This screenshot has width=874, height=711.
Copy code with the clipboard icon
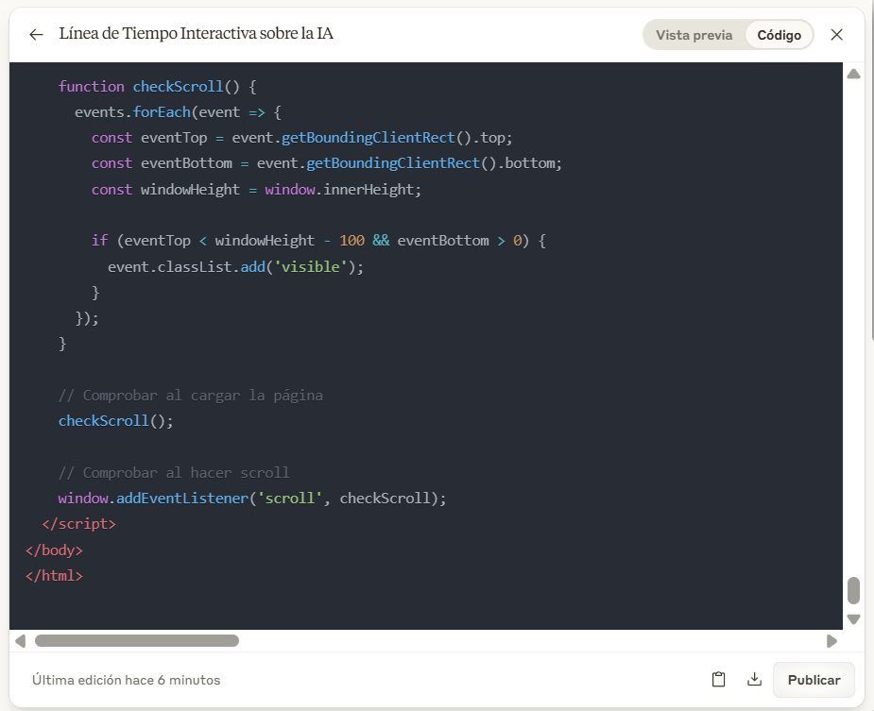[x=718, y=679]
